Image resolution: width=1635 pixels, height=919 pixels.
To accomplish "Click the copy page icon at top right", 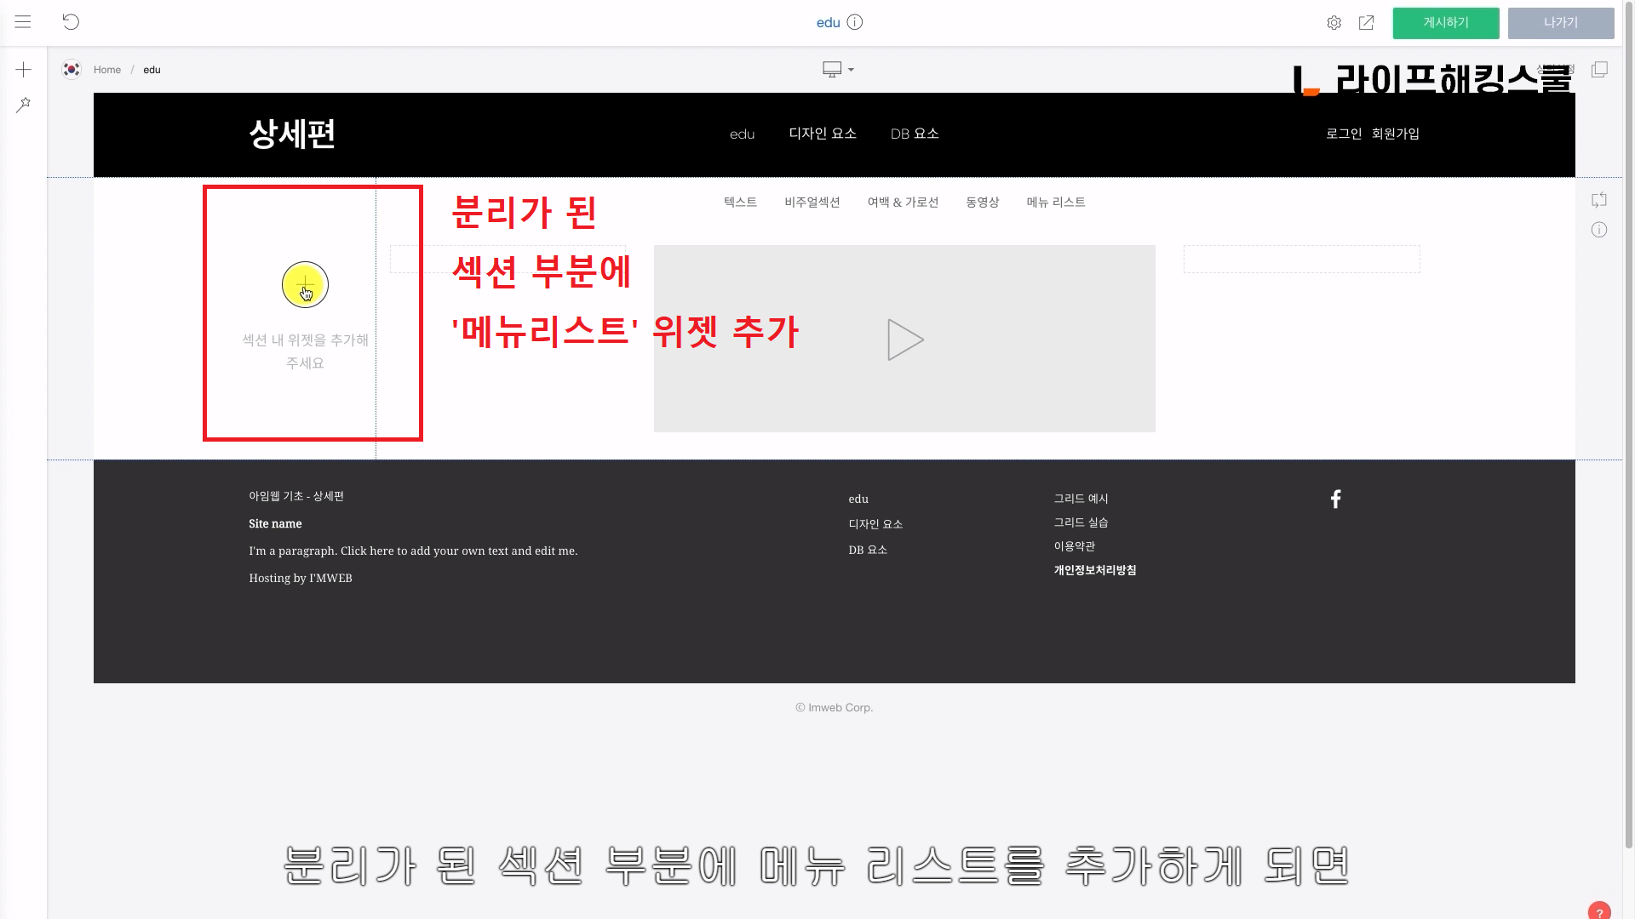I will pos(1599,70).
